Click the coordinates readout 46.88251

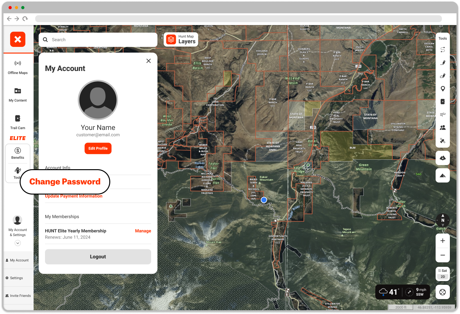click(434, 307)
